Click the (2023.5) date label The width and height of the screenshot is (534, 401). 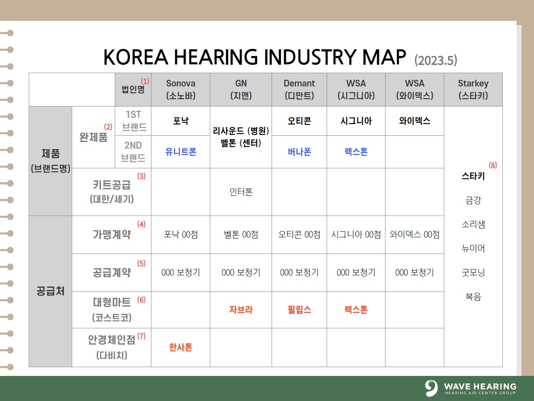[436, 60]
